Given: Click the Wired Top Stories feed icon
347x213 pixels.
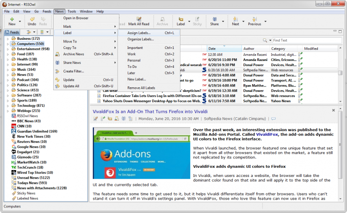Looking at the screenshot, I should [14, 172].
